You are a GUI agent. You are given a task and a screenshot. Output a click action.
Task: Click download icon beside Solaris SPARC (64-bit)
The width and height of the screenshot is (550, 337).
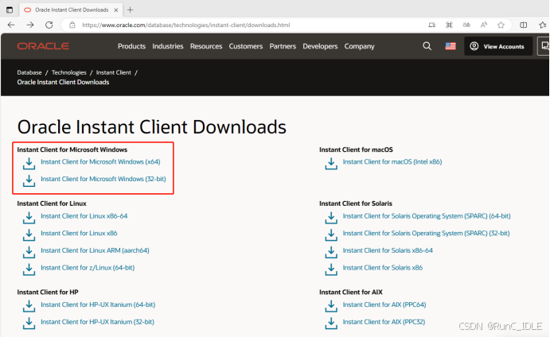point(331,218)
